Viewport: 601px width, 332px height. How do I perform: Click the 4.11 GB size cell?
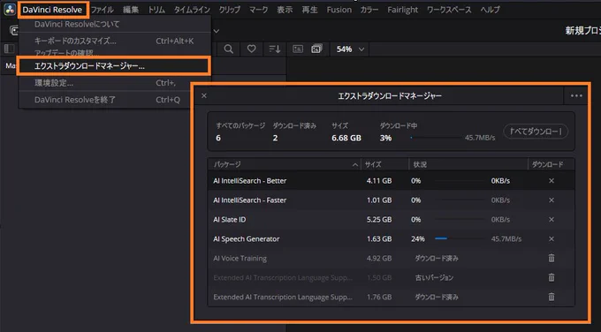pyautogui.click(x=379, y=181)
